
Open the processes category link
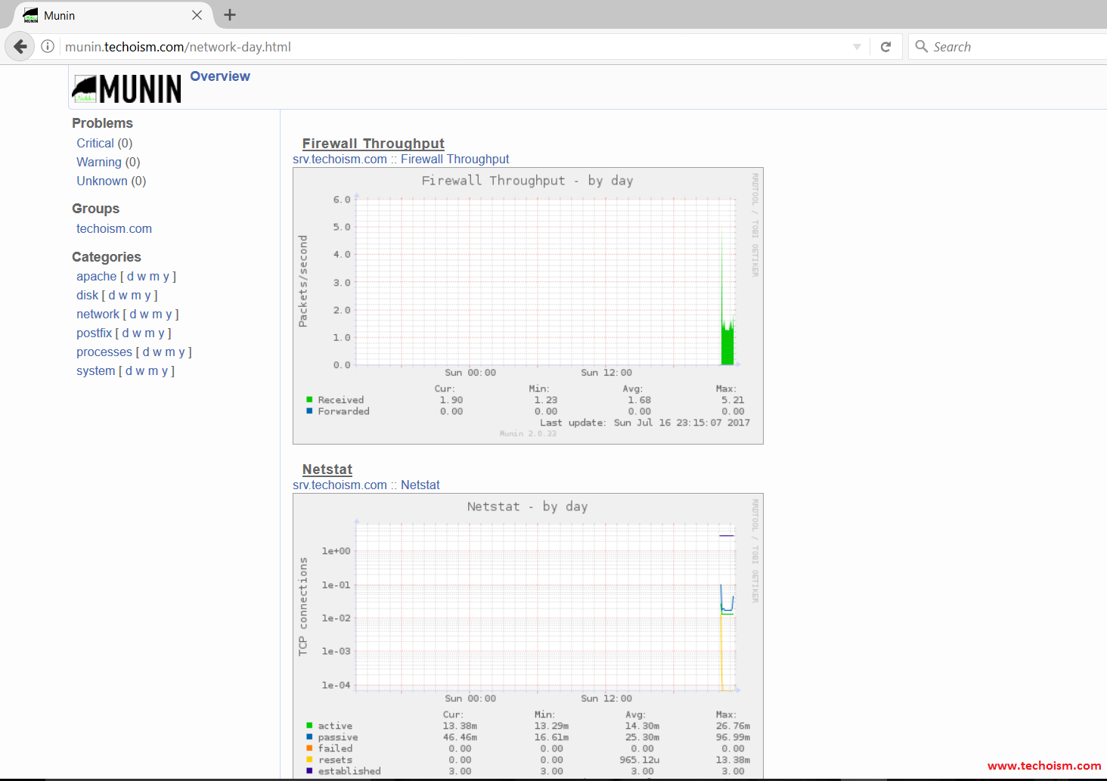pyautogui.click(x=104, y=352)
